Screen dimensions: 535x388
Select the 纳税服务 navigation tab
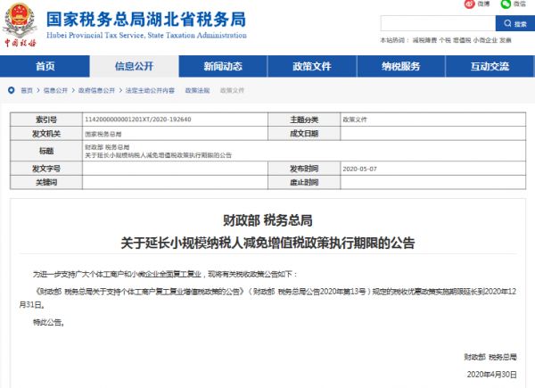click(x=400, y=67)
